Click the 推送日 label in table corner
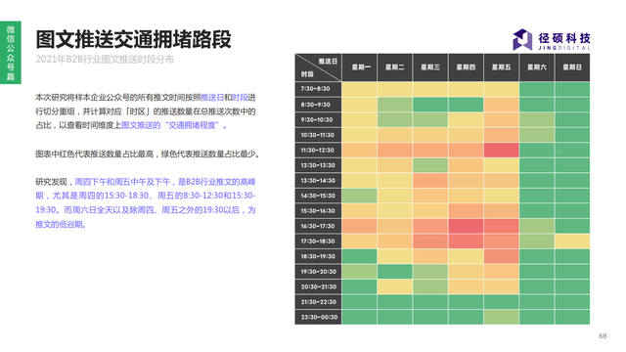Screen dimensions: 626x352 click(328, 62)
